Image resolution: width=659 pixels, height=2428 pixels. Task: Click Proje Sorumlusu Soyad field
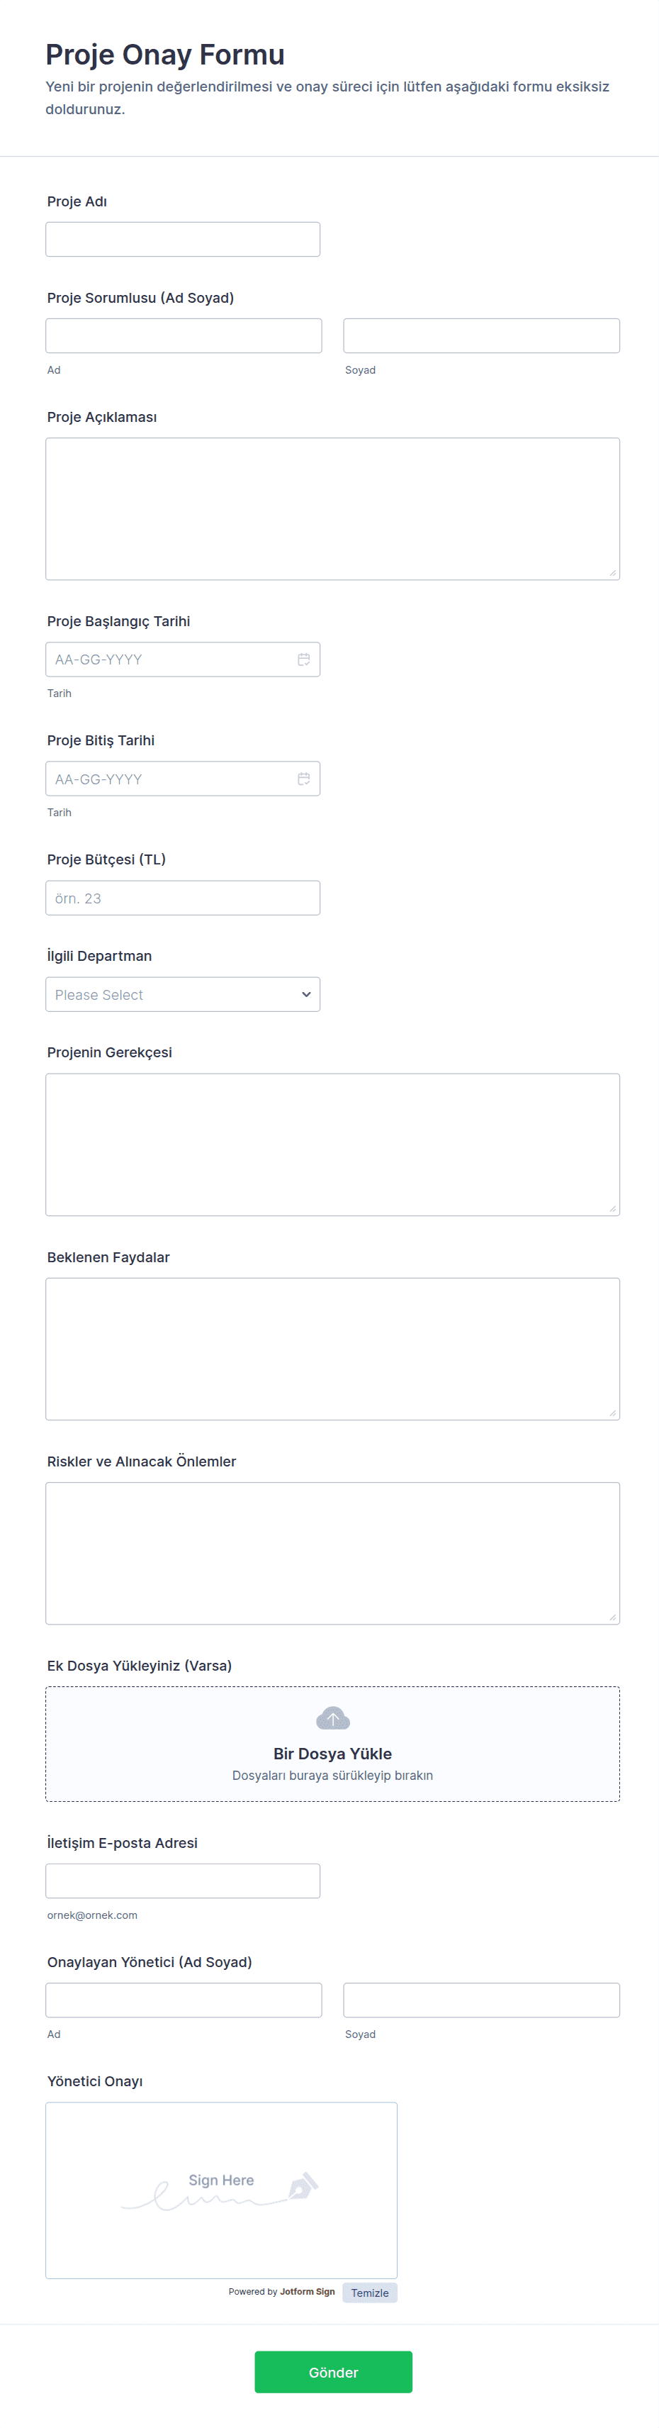tap(481, 335)
